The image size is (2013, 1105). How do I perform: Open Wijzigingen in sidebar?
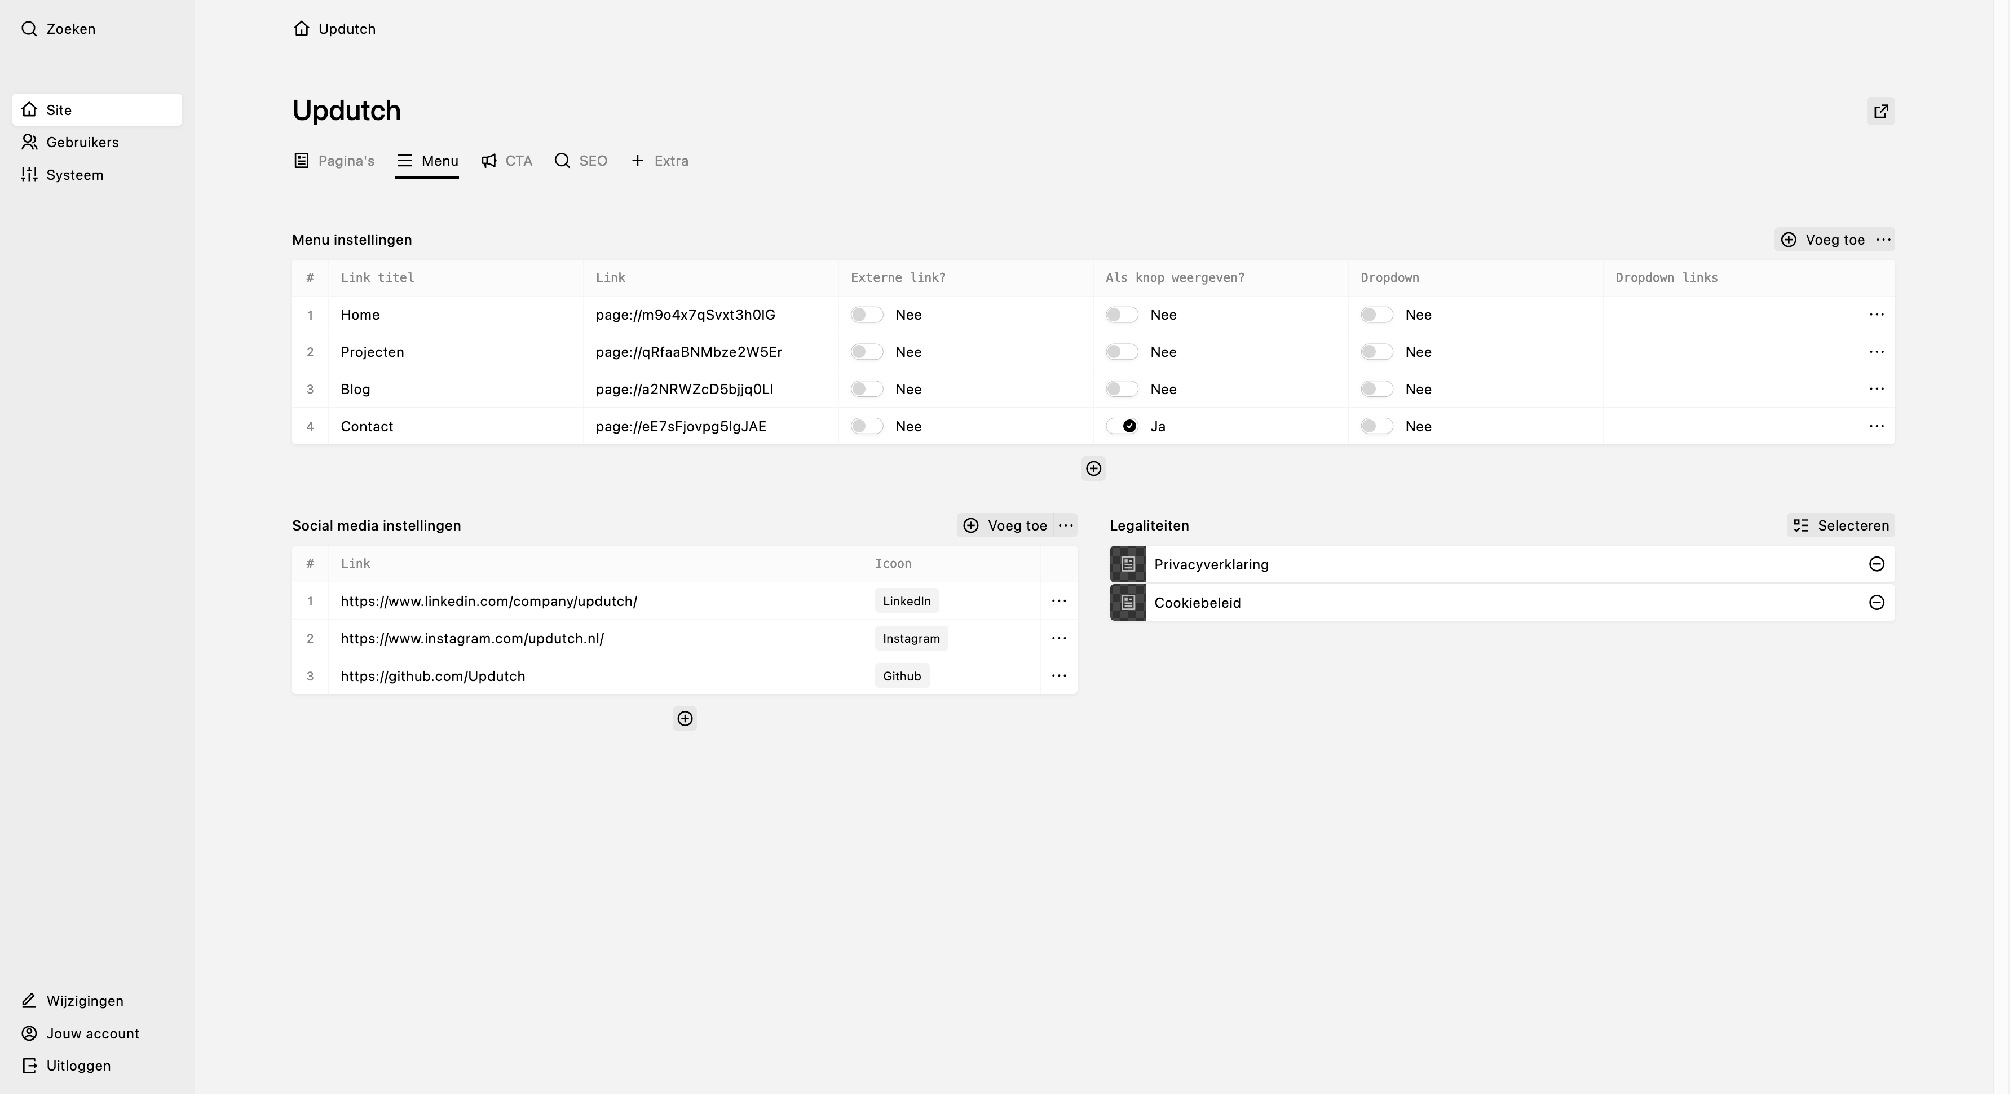98,1002
